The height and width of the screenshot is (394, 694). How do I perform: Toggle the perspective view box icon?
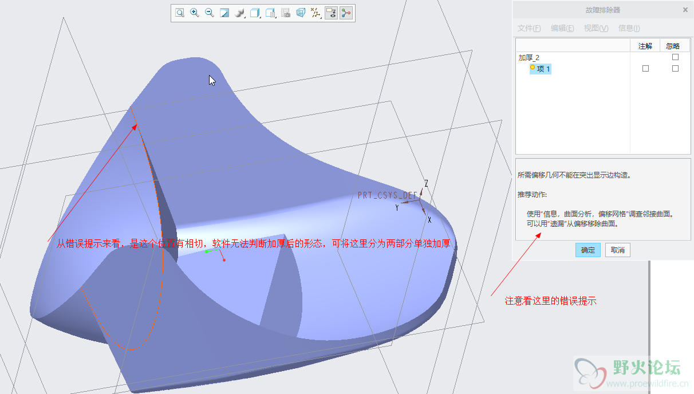[x=301, y=13]
